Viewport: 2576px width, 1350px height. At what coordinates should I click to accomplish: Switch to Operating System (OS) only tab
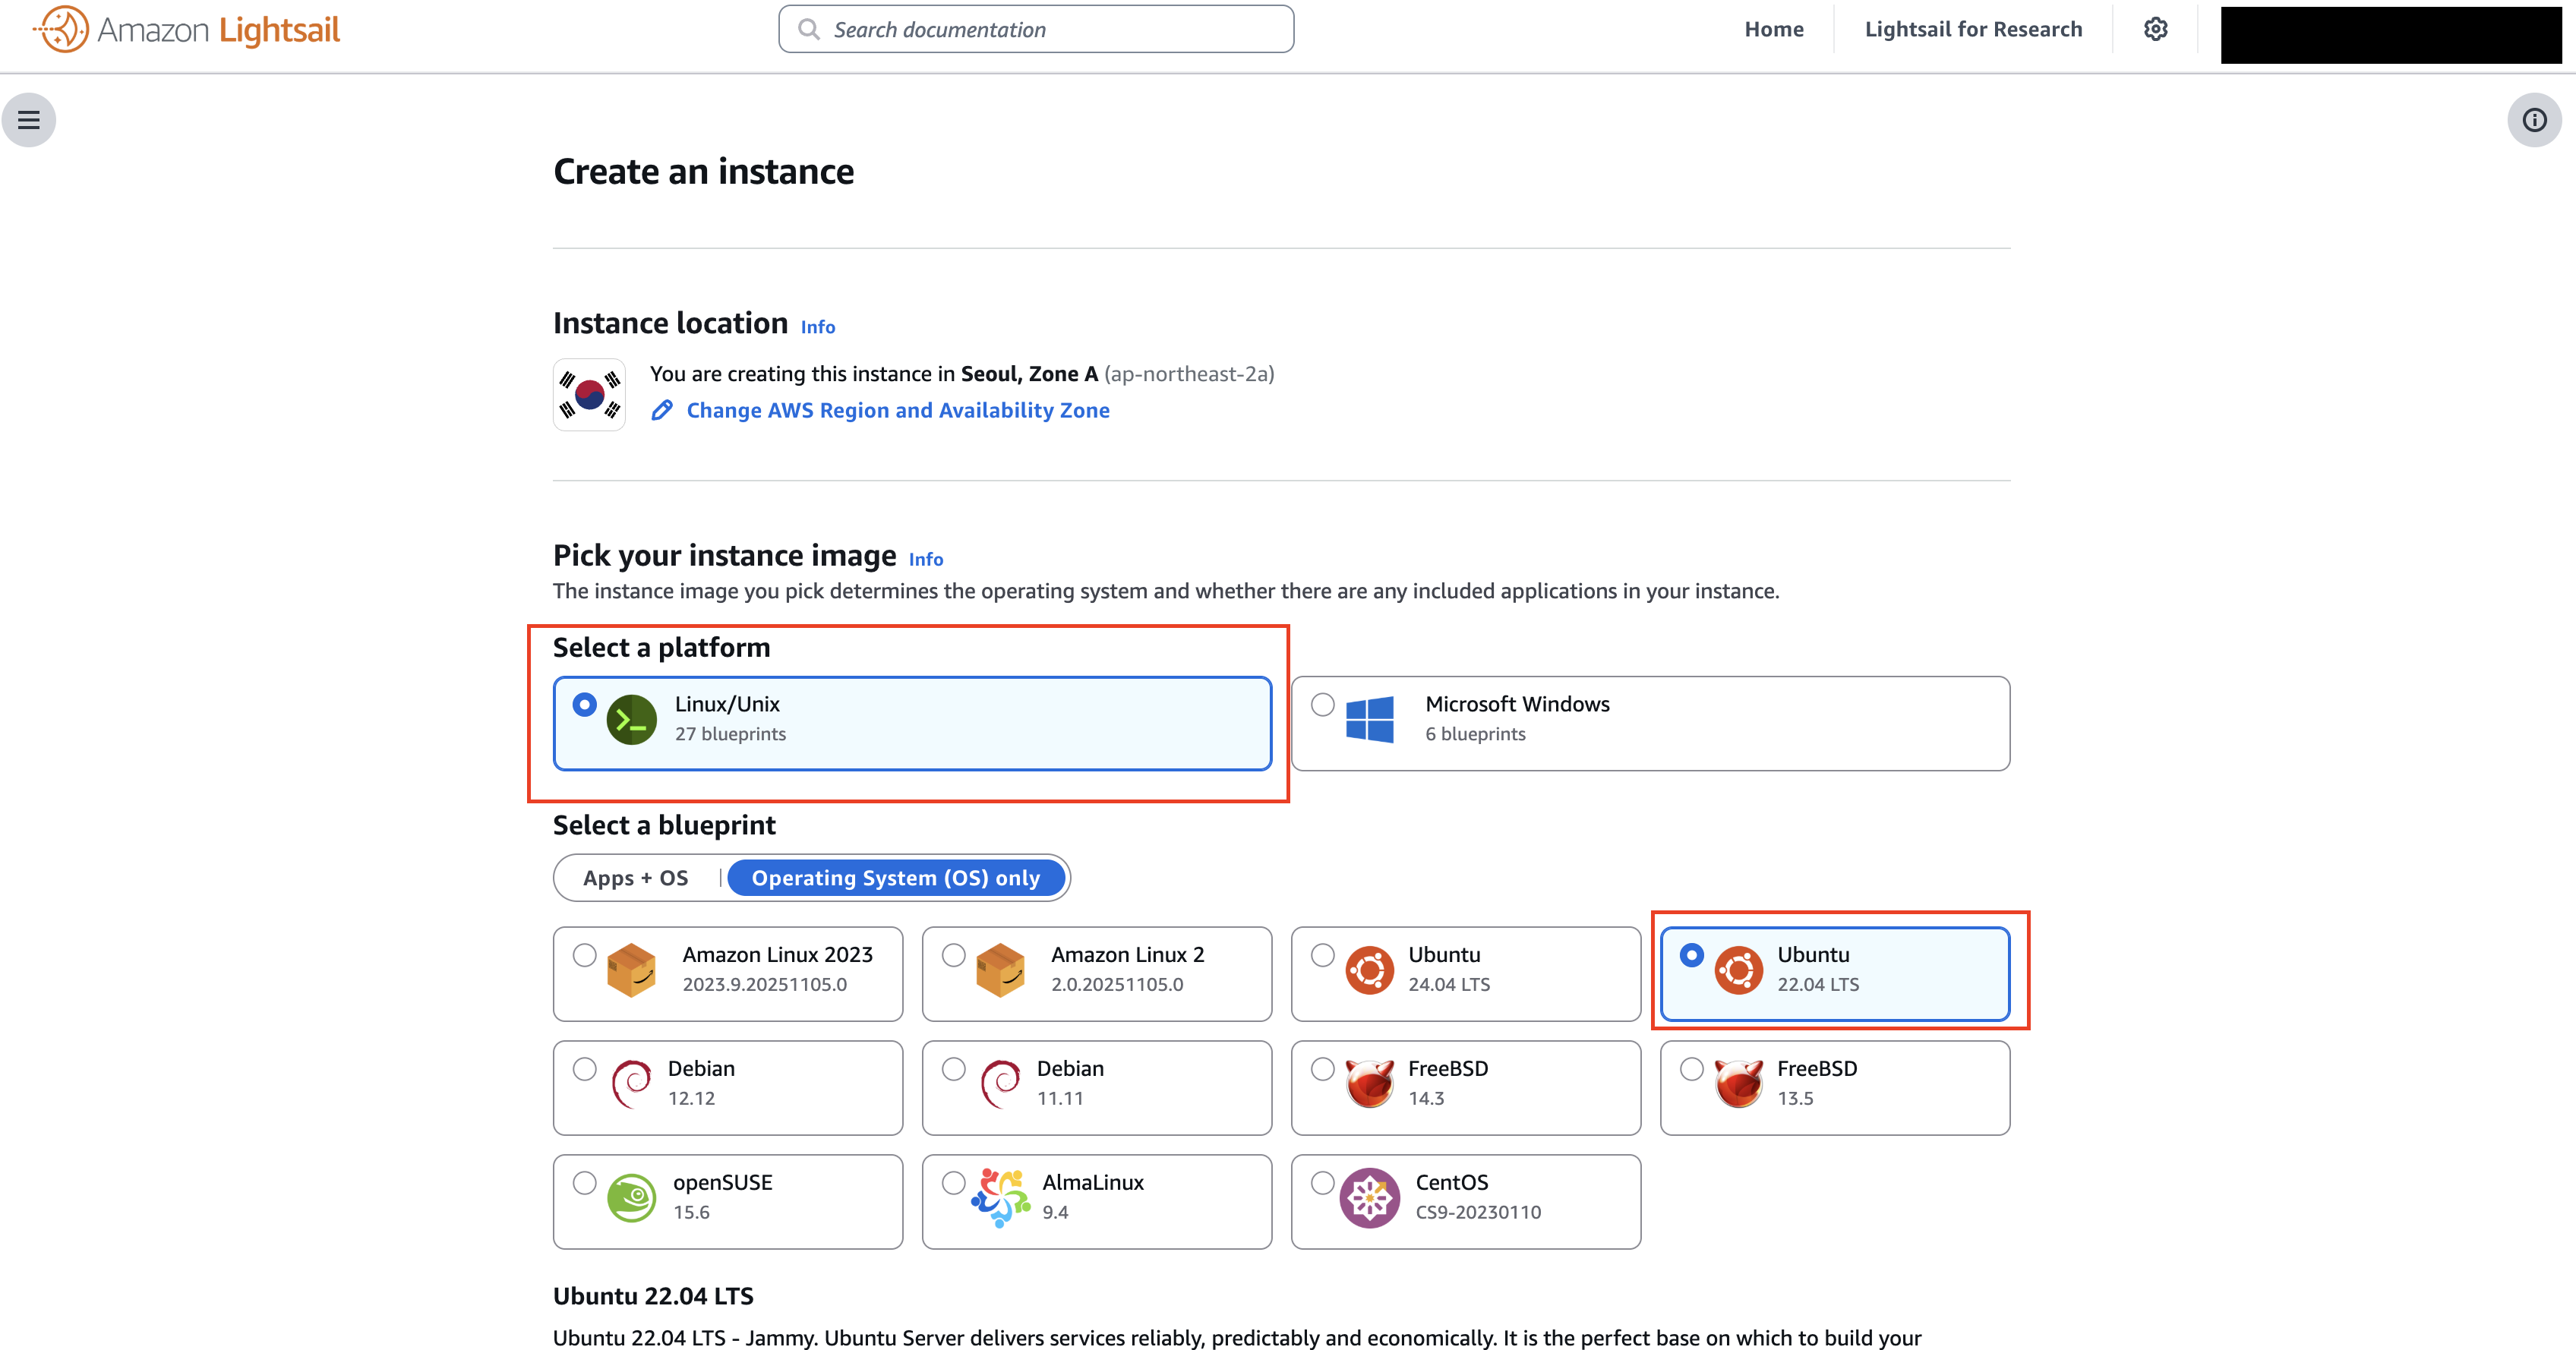coord(896,878)
